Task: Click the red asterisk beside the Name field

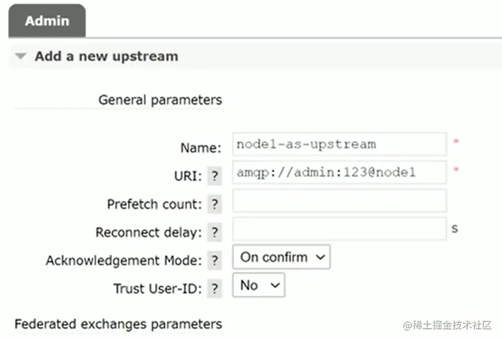Action: [x=456, y=142]
